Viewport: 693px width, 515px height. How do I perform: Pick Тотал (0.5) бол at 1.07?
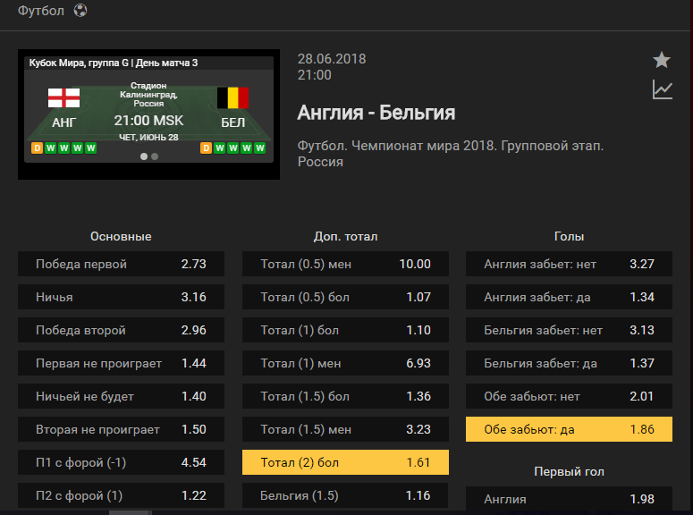(346, 297)
